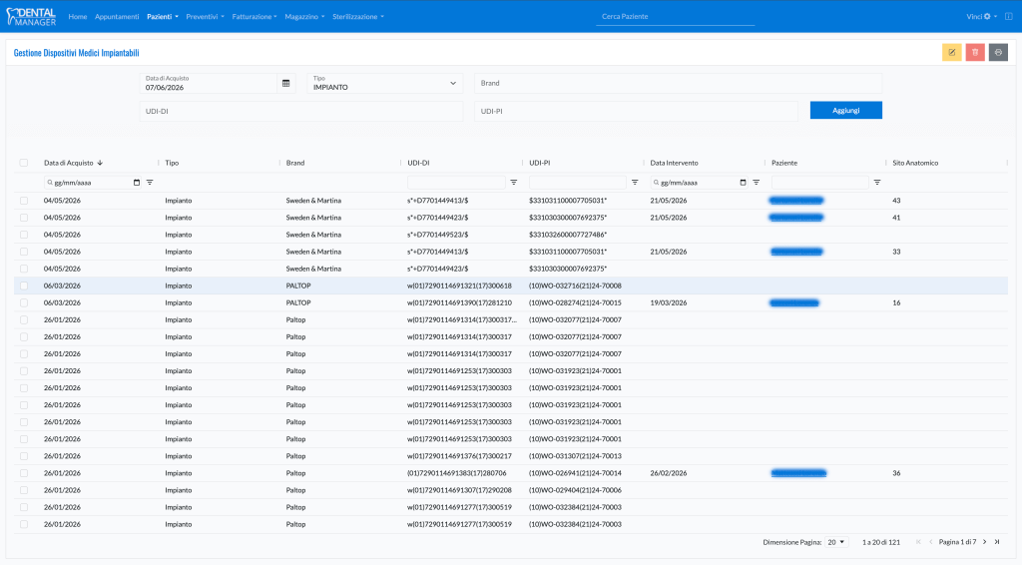Expand the Magazzino menu
Viewport: 1022px width, 565px height.
tap(304, 16)
